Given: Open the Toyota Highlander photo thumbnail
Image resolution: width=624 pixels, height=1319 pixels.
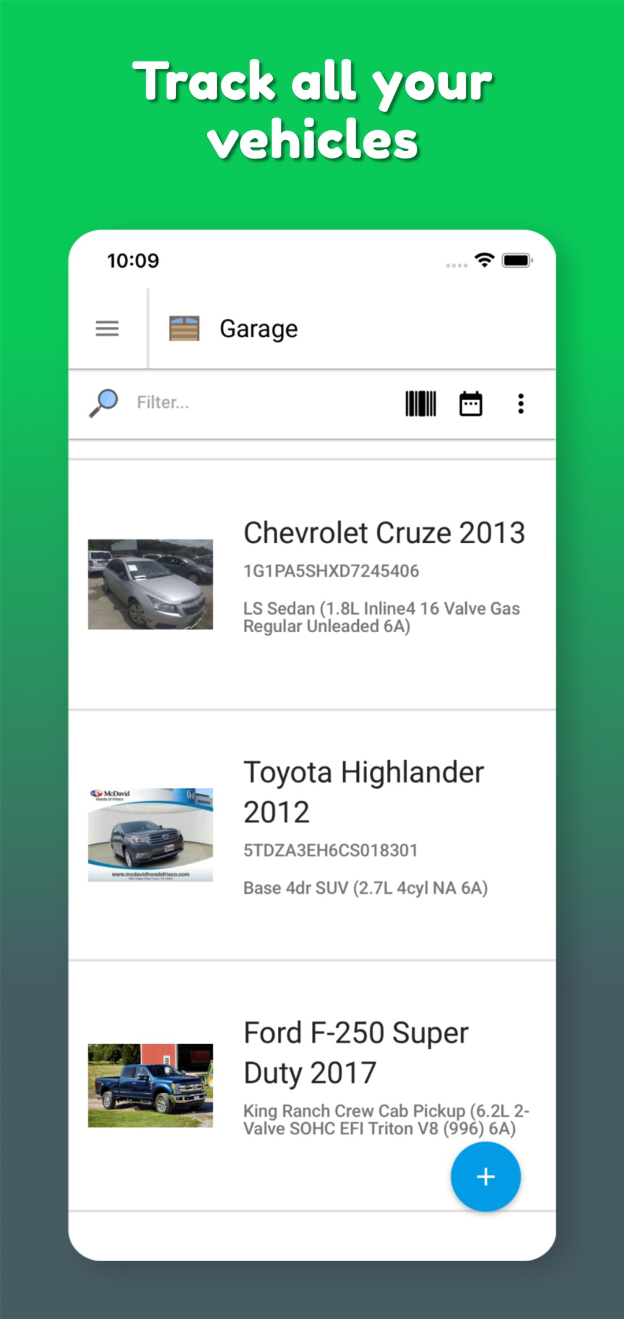Looking at the screenshot, I should (150, 835).
